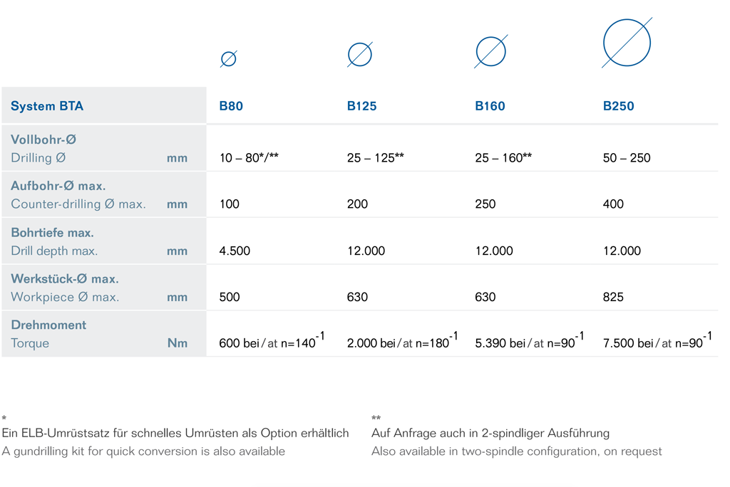Select the B160 column header
This screenshot has width=730, height=487.
pos(490,106)
